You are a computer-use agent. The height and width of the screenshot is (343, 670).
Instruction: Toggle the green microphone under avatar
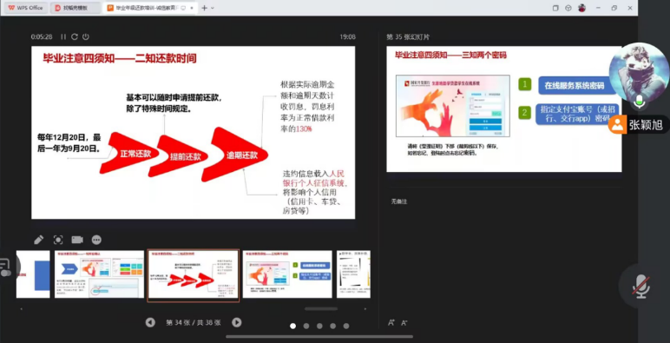(640, 101)
